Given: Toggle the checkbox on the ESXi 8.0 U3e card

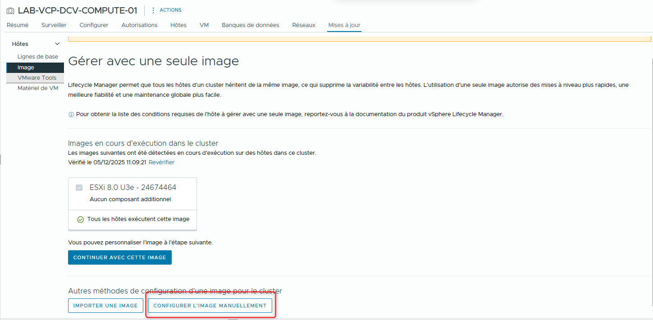Looking at the screenshot, I should 78,187.
